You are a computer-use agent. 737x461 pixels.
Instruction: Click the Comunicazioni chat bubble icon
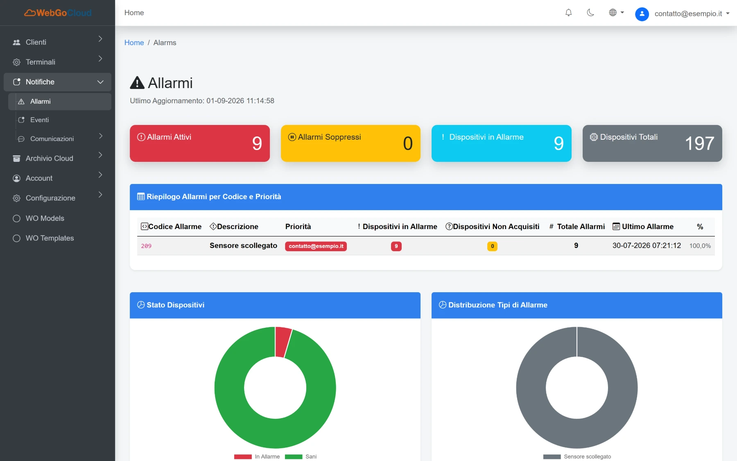(x=21, y=139)
